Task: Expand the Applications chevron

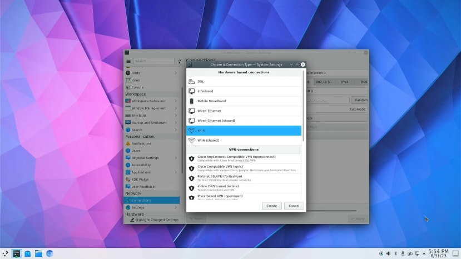Action: [x=176, y=172]
